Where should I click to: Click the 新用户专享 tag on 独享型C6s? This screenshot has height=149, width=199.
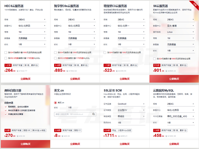point(67,65)
